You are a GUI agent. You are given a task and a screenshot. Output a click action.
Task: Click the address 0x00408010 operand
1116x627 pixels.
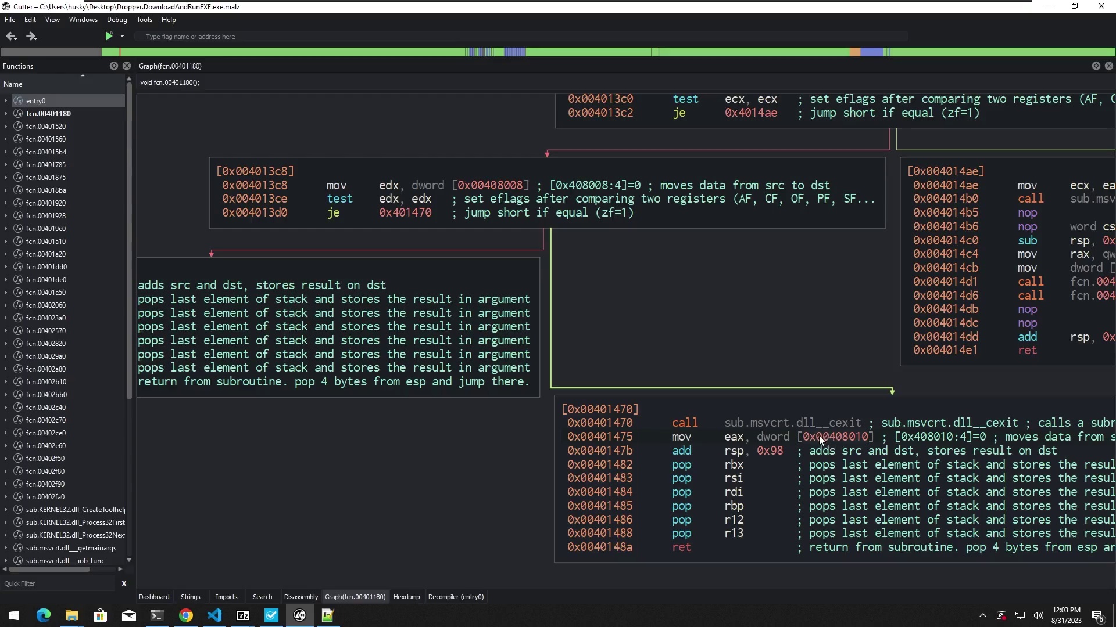[x=835, y=437]
